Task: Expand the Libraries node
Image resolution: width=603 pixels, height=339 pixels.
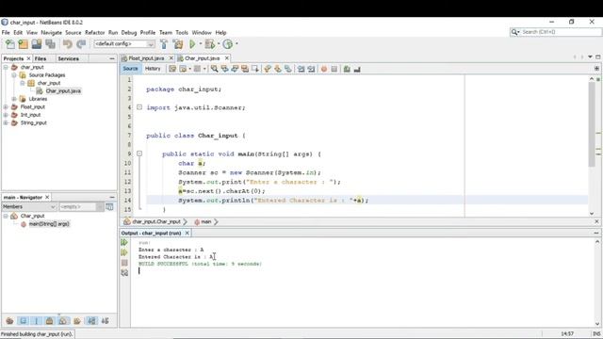Action: [x=14, y=99]
